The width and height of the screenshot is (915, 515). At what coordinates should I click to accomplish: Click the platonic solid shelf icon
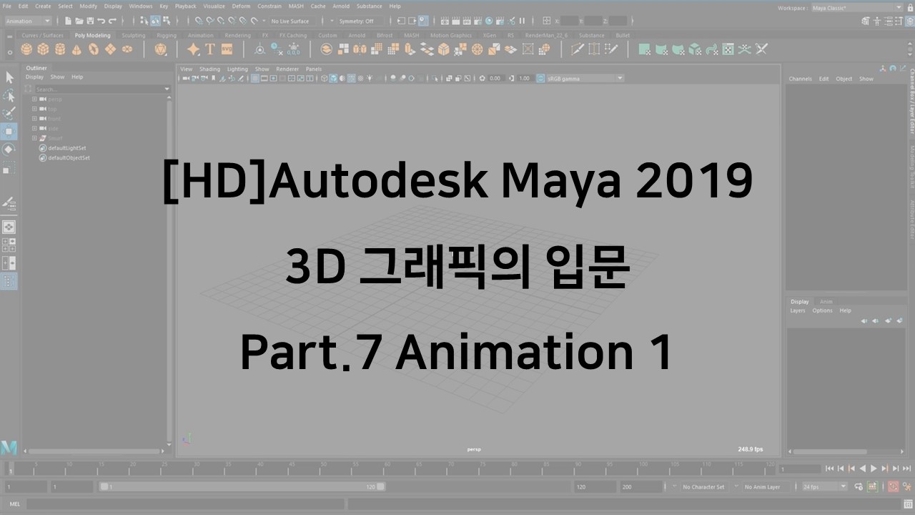[160, 49]
